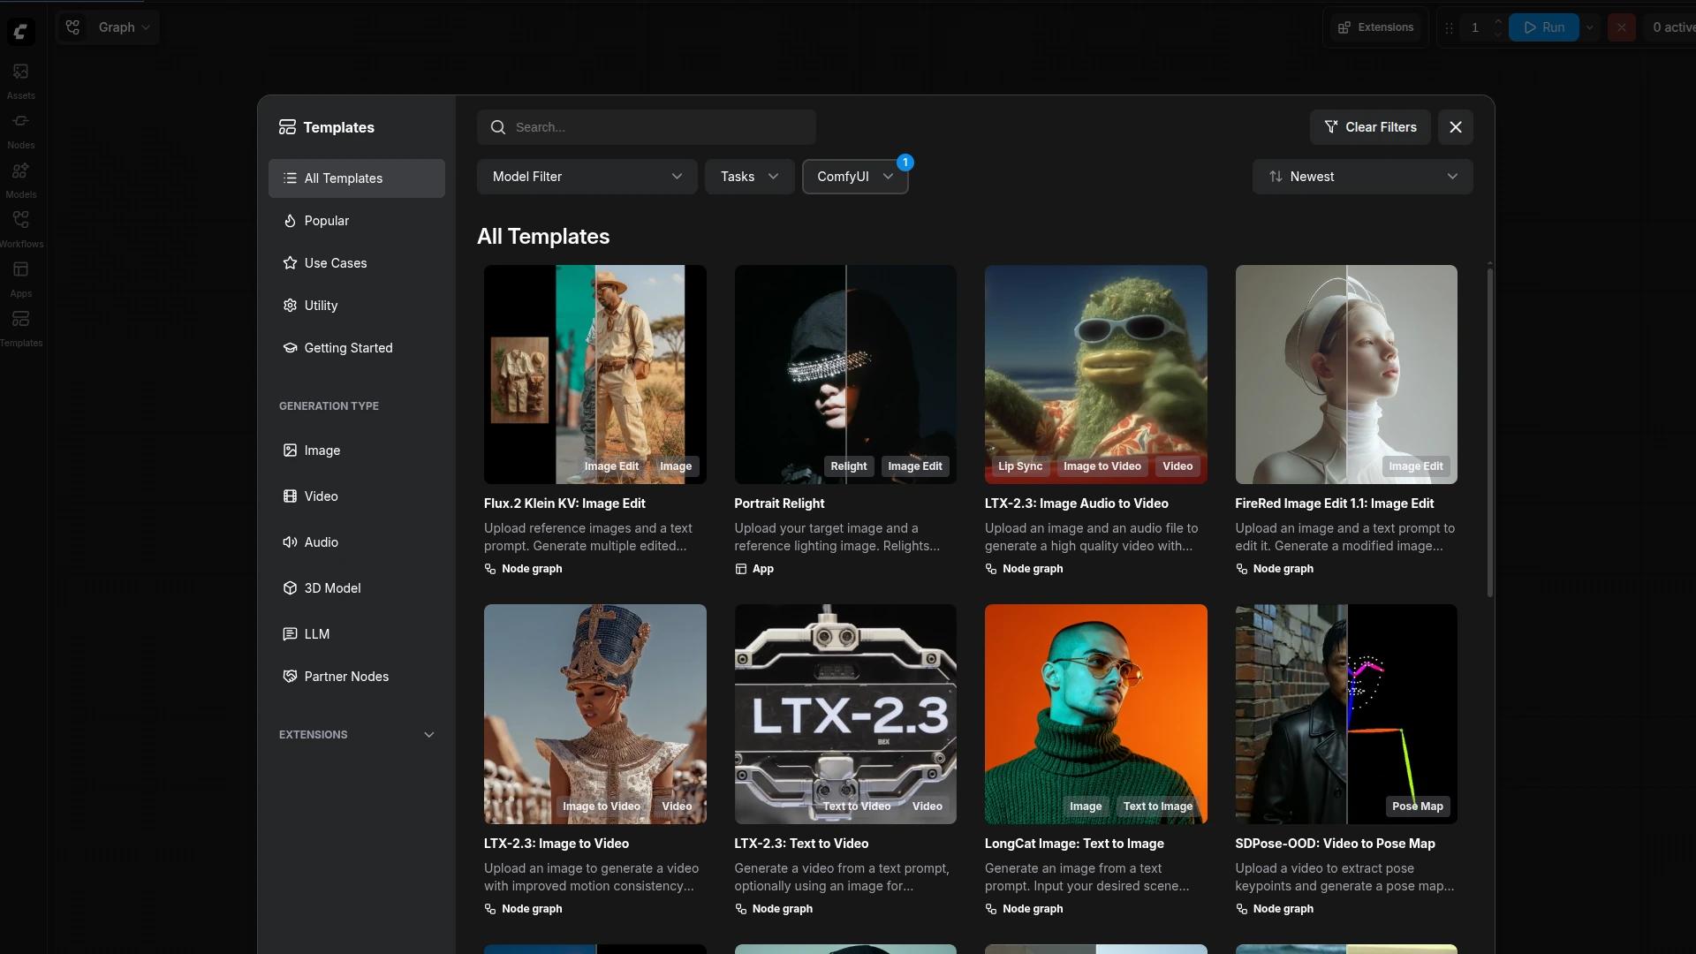The image size is (1696, 954).
Task: Open the Assets panel
Action: coord(20,78)
